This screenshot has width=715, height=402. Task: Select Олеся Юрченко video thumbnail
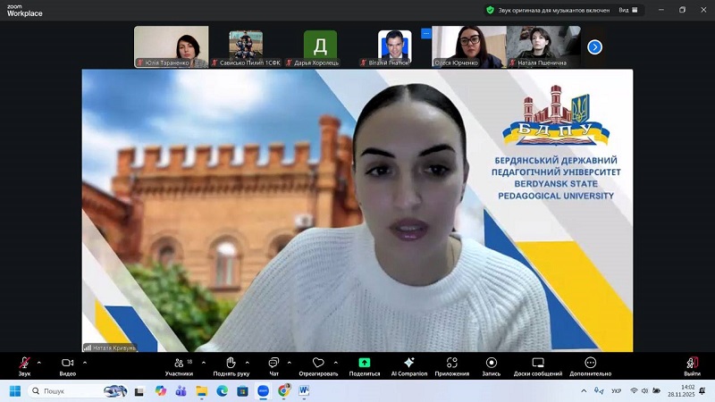coord(468,46)
